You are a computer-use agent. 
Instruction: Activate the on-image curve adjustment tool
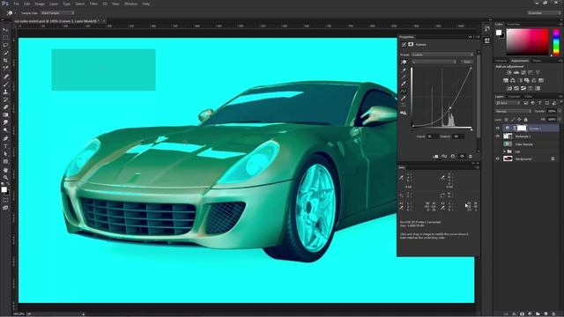(x=404, y=63)
